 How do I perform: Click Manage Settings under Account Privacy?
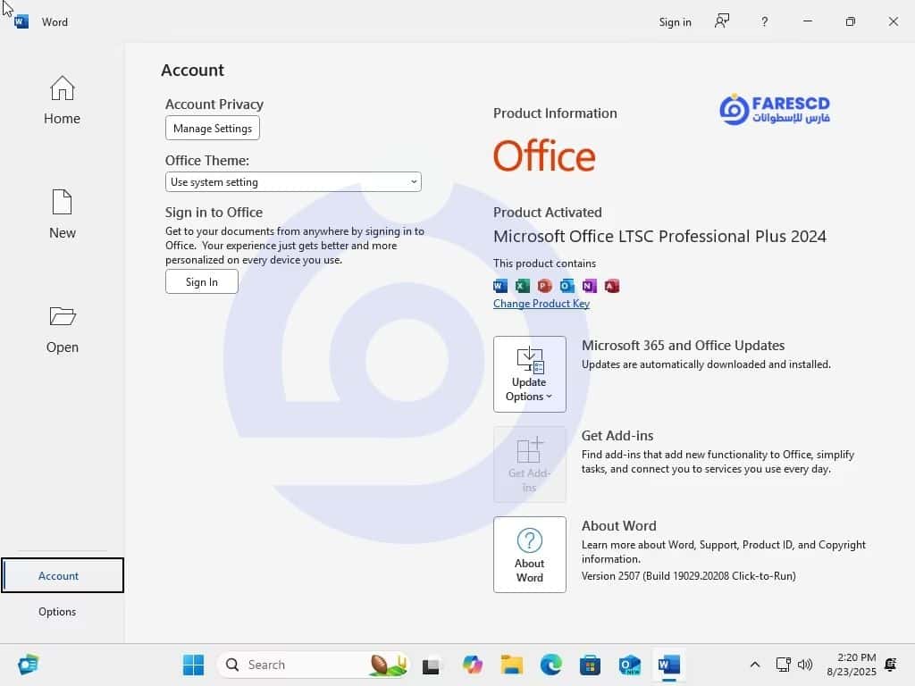(213, 129)
